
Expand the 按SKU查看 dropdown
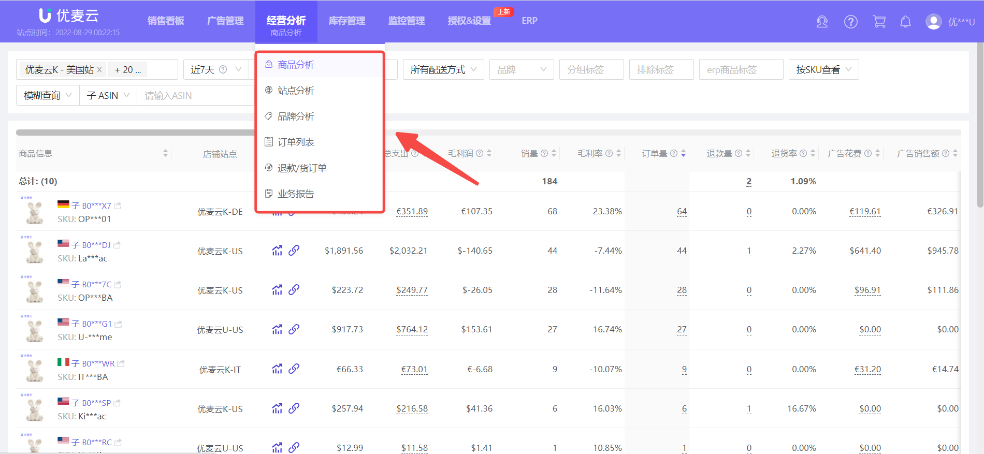[823, 69]
